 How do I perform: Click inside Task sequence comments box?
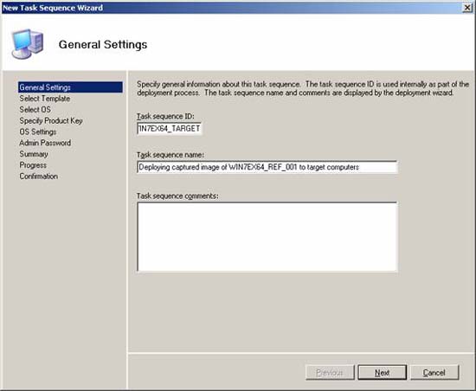[x=267, y=237]
